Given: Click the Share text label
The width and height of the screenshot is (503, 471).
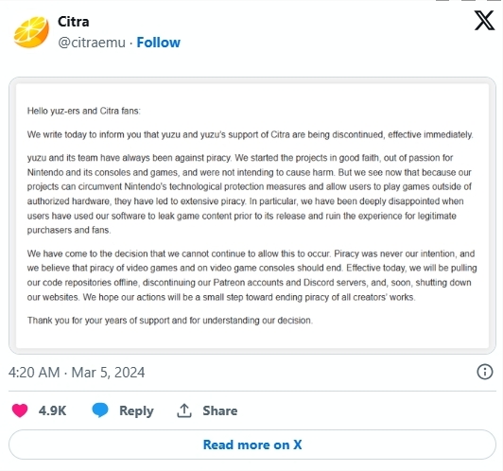Looking at the screenshot, I should coord(220,410).
